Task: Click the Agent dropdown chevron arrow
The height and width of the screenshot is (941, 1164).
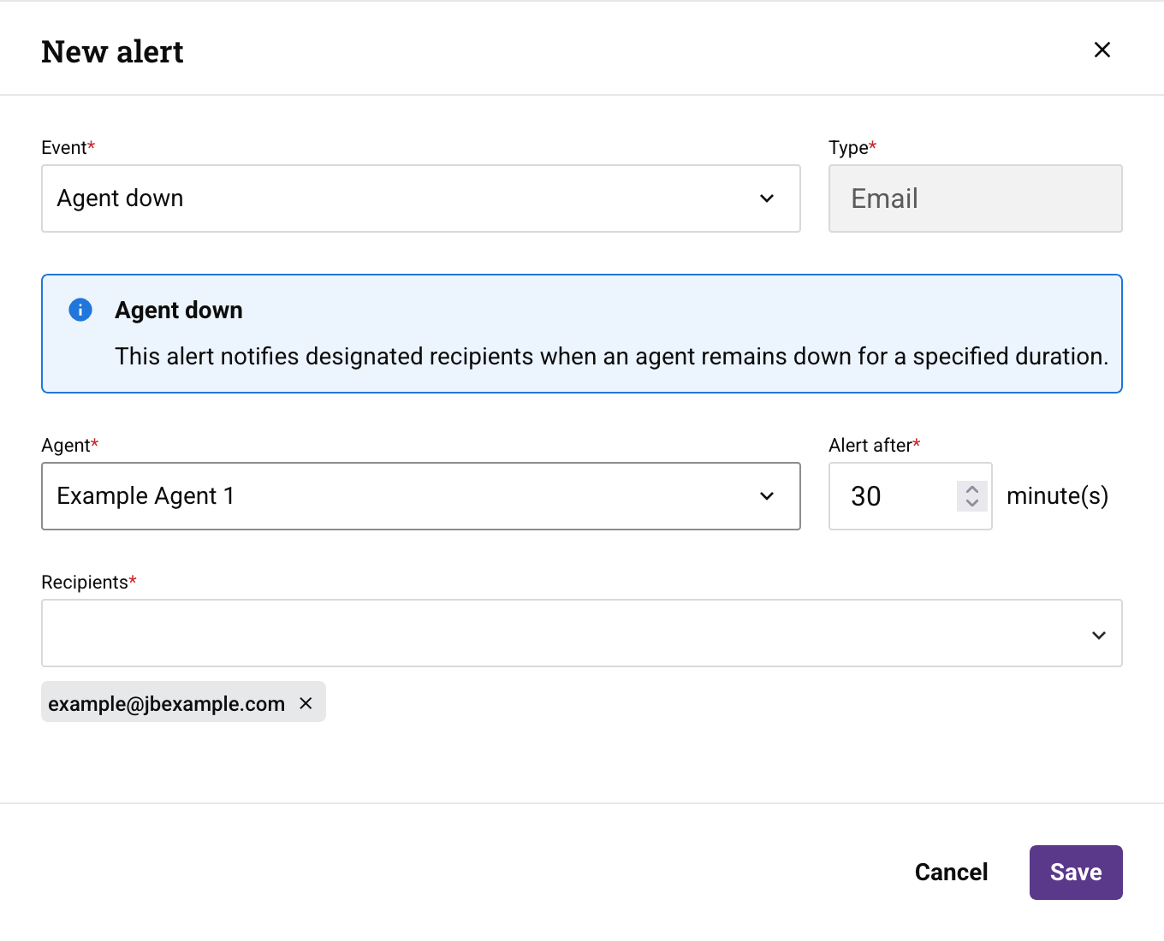Action: tap(767, 496)
